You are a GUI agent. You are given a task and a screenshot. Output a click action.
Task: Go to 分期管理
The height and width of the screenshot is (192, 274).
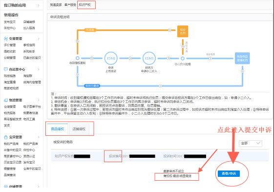tap(10, 58)
